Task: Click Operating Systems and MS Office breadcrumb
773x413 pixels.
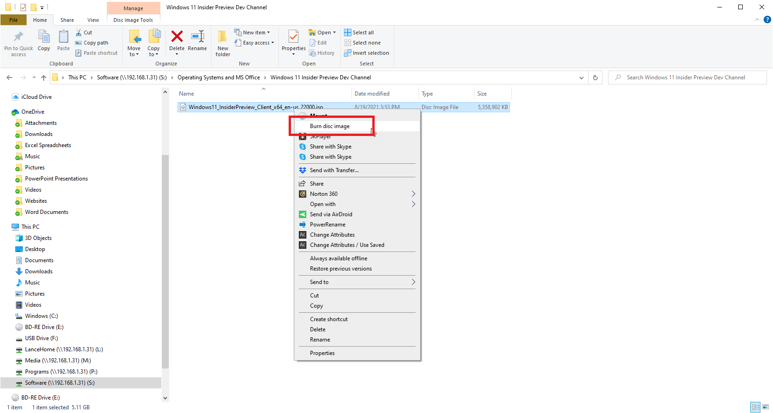Action: pyautogui.click(x=218, y=77)
